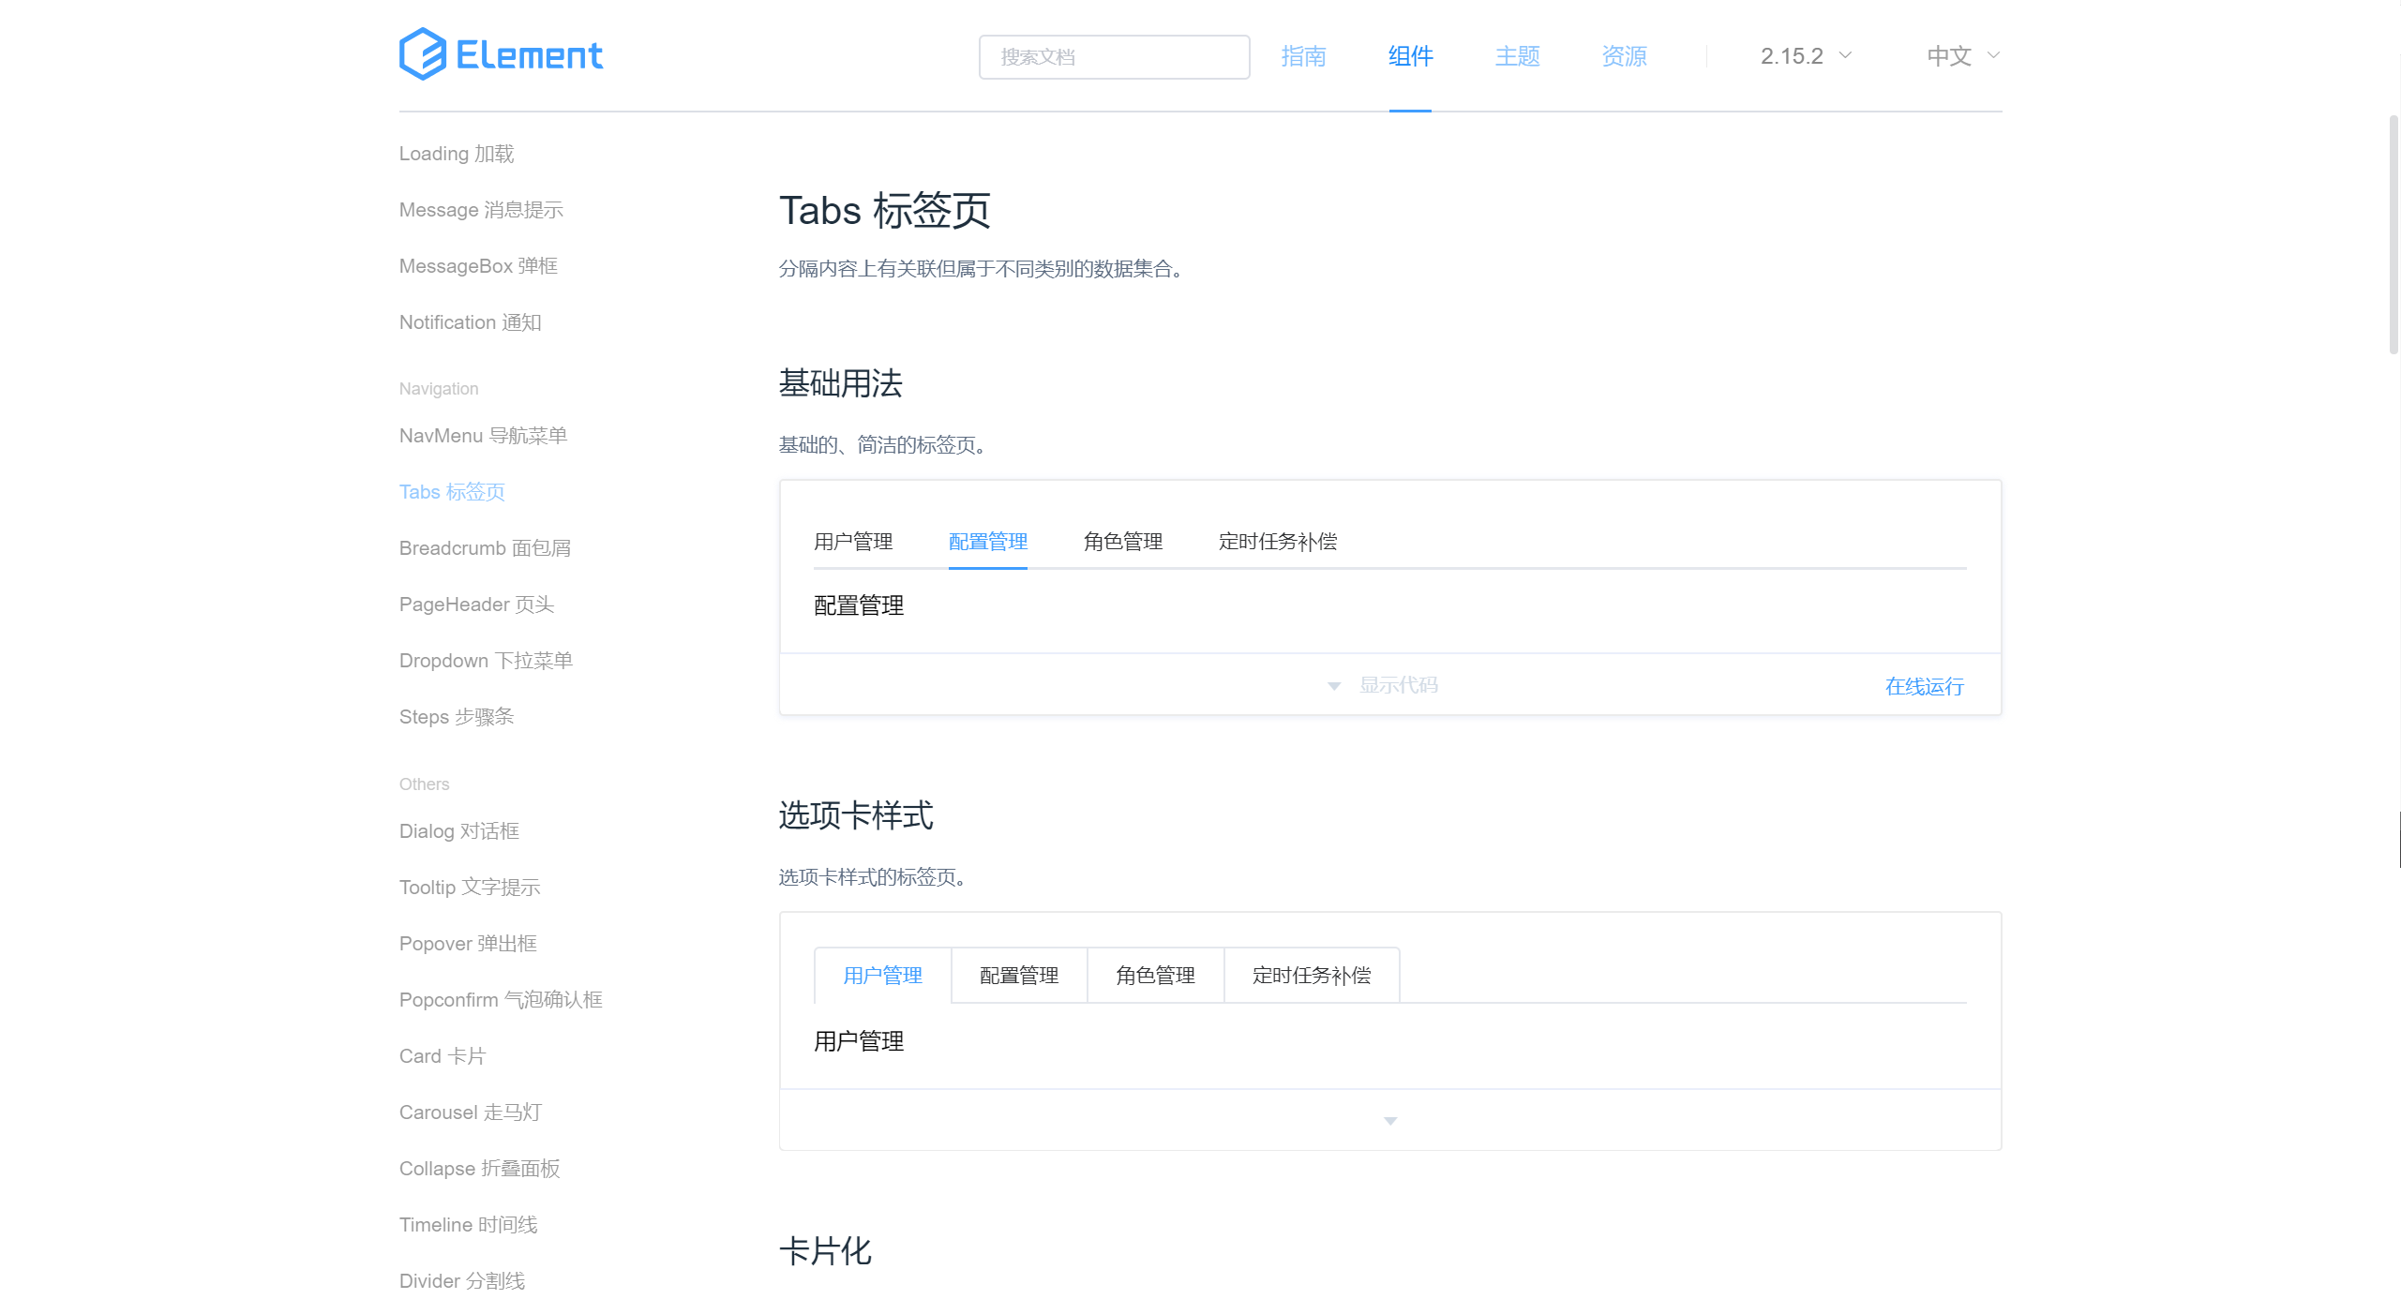Select the 组件 header menu item
The image size is (2401, 1299).
click(x=1410, y=56)
